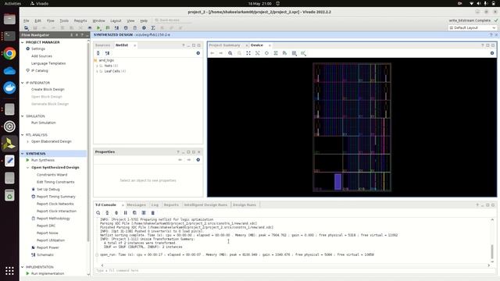Collapse the RTL ANALYSIS section
The height and width of the screenshot is (281, 500).
[23, 135]
